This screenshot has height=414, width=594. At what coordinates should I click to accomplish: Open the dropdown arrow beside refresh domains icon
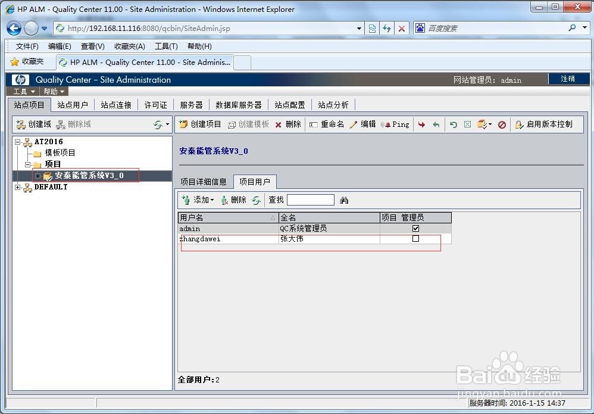[x=167, y=124]
